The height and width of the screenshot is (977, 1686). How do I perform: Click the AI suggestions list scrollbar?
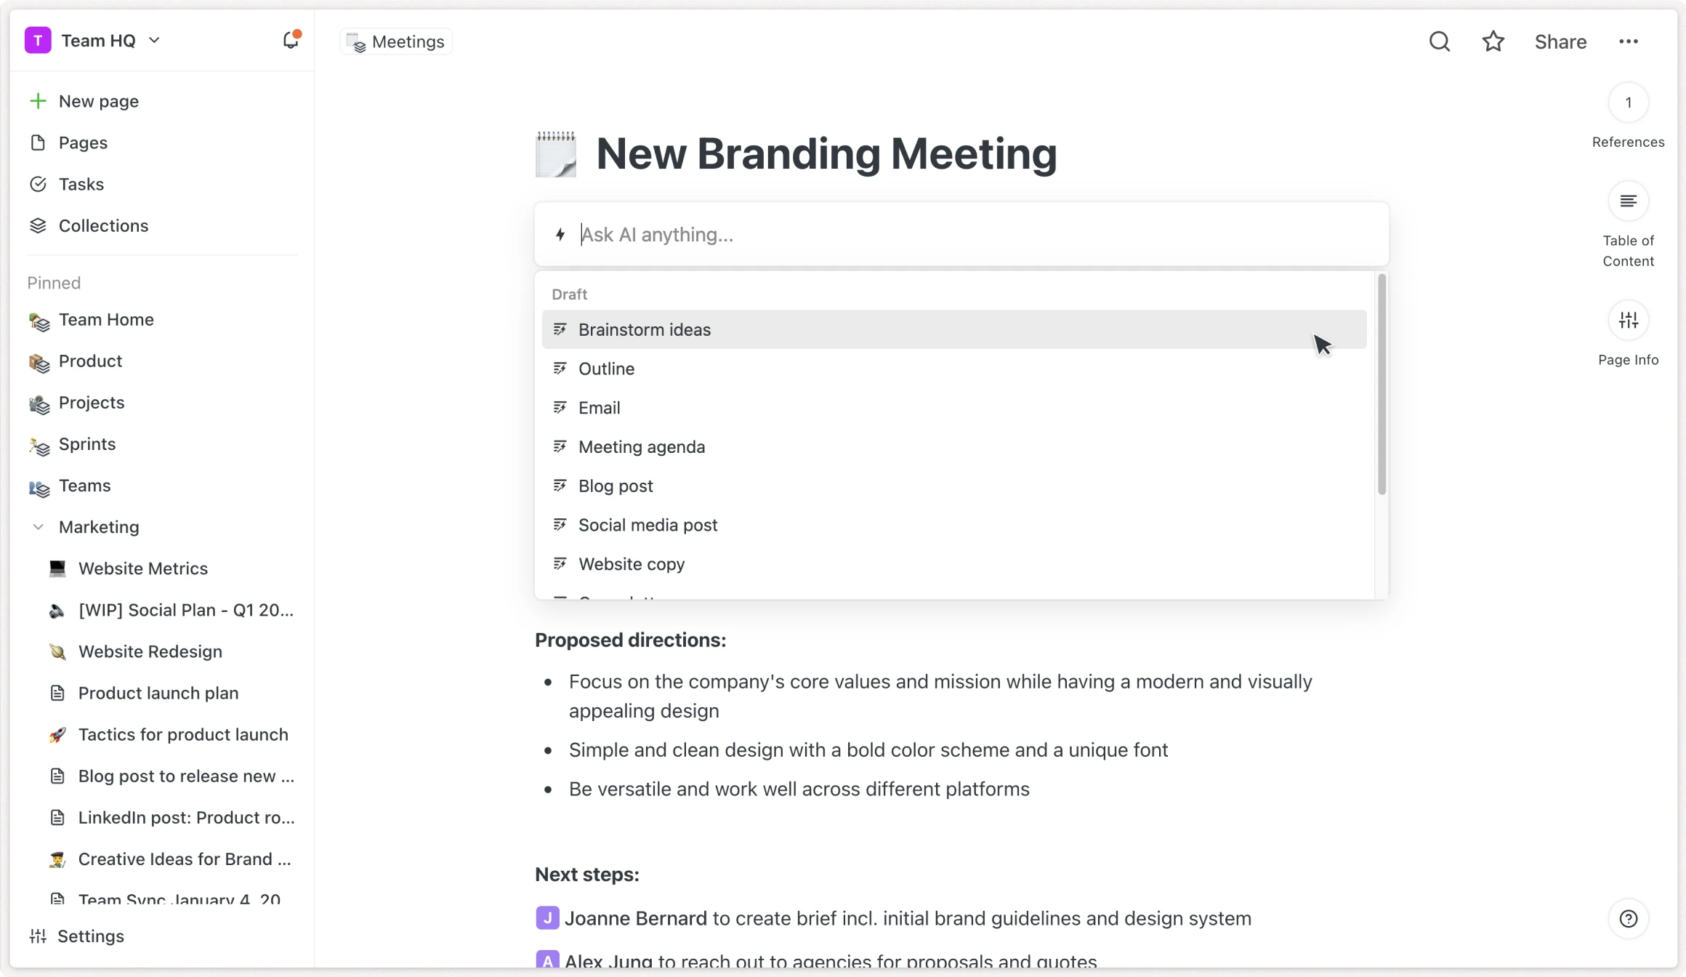point(1382,385)
